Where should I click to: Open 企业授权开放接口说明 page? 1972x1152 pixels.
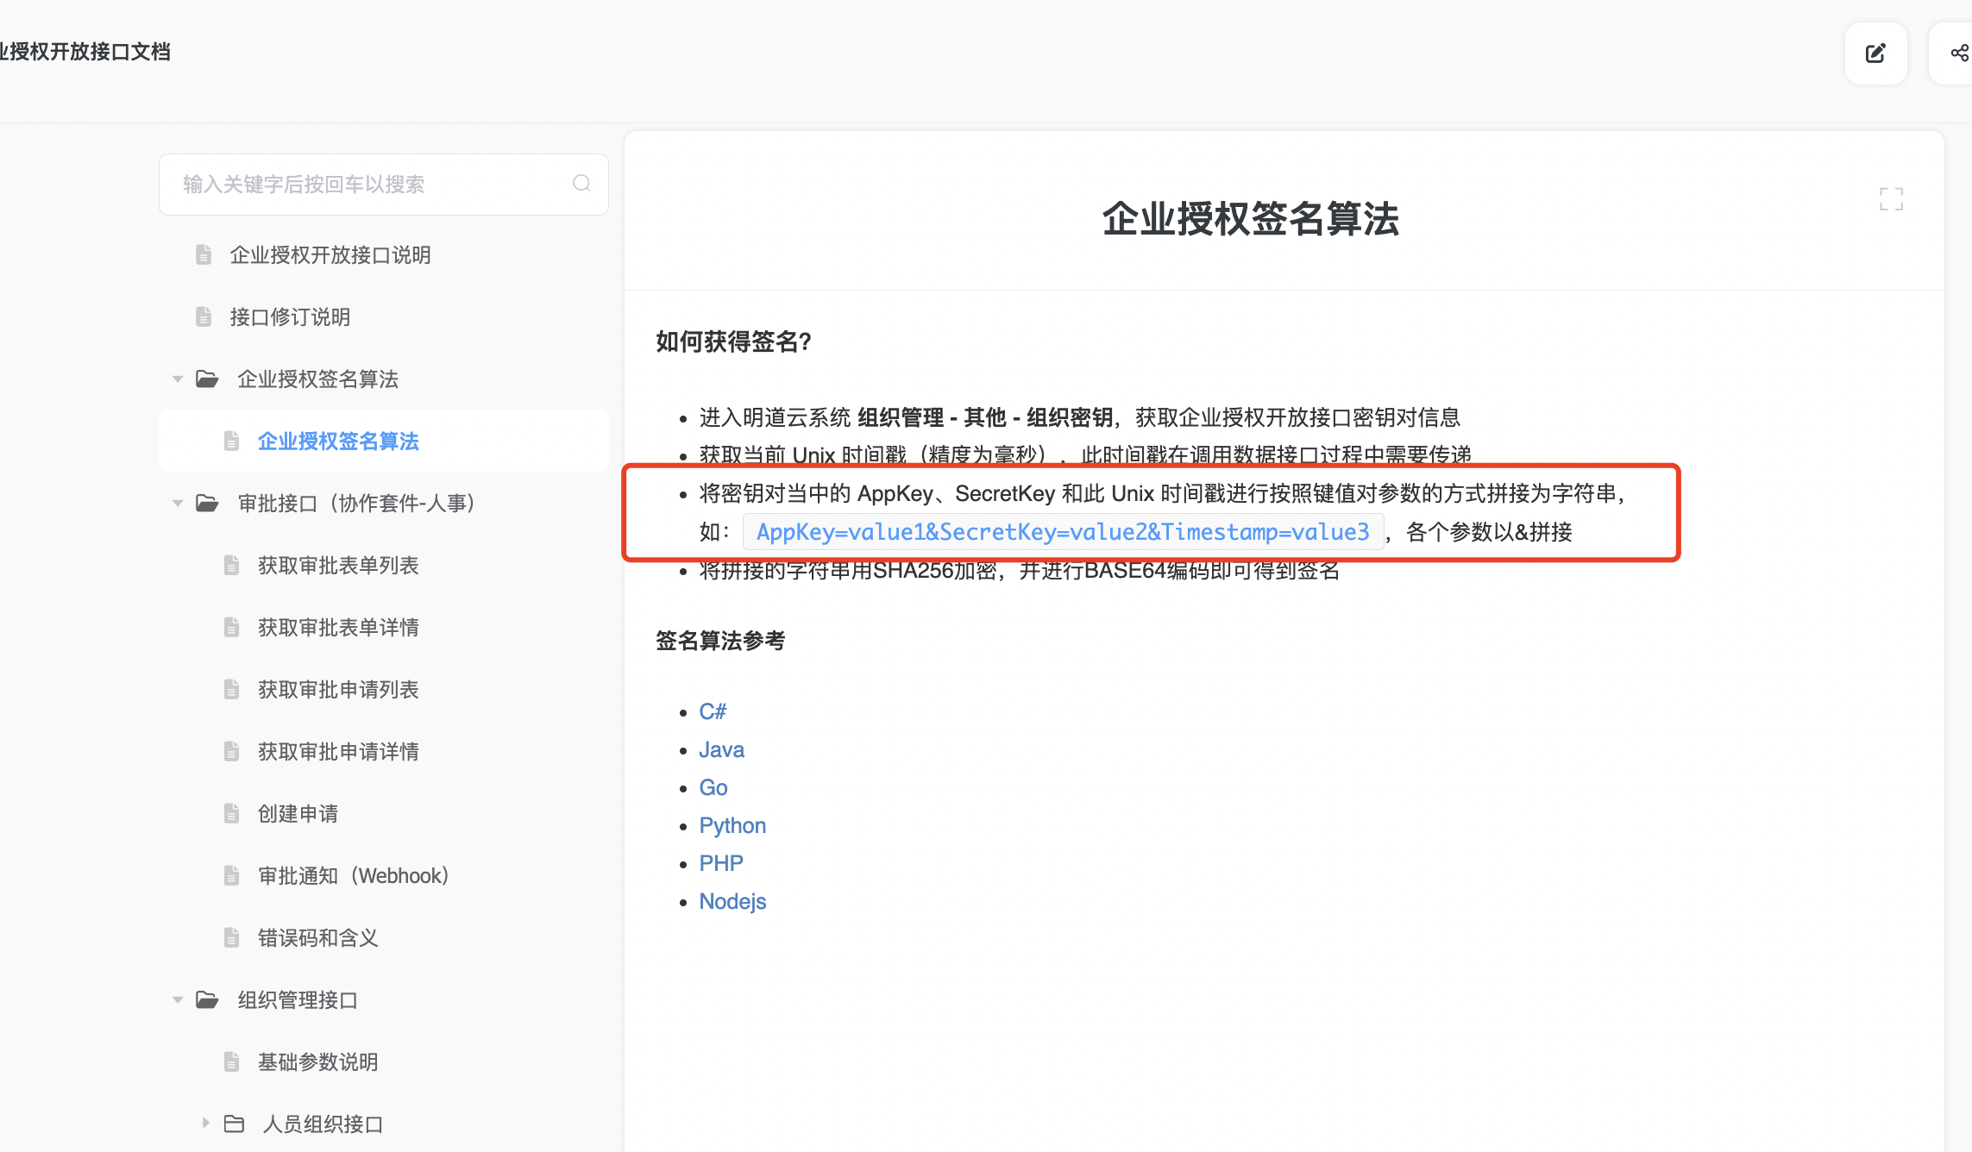330,255
